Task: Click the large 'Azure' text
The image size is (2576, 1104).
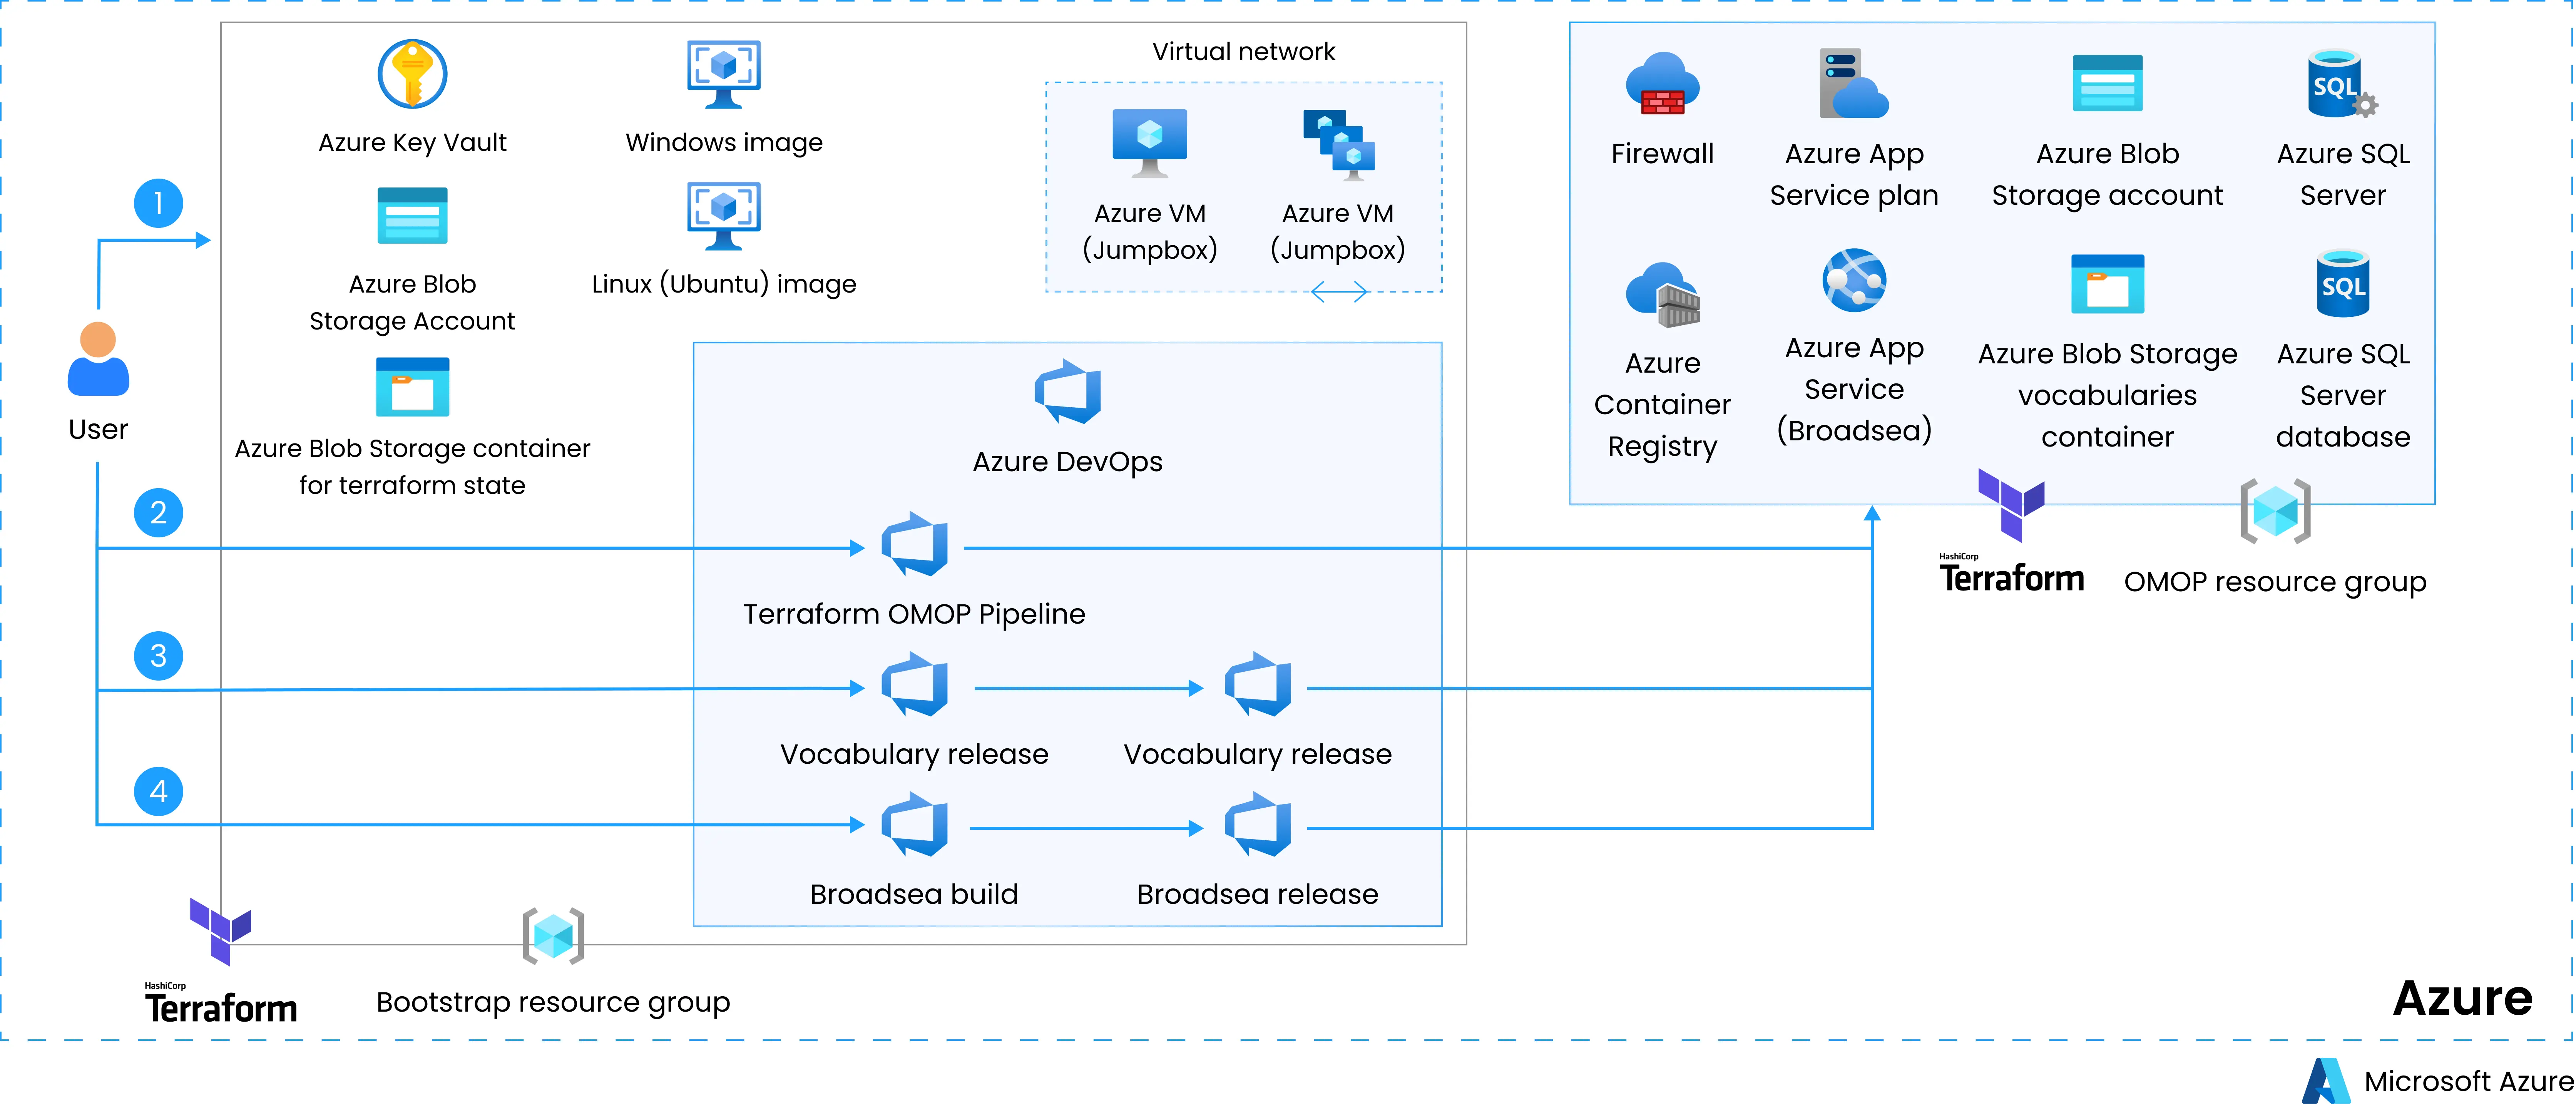Action: 2462,998
